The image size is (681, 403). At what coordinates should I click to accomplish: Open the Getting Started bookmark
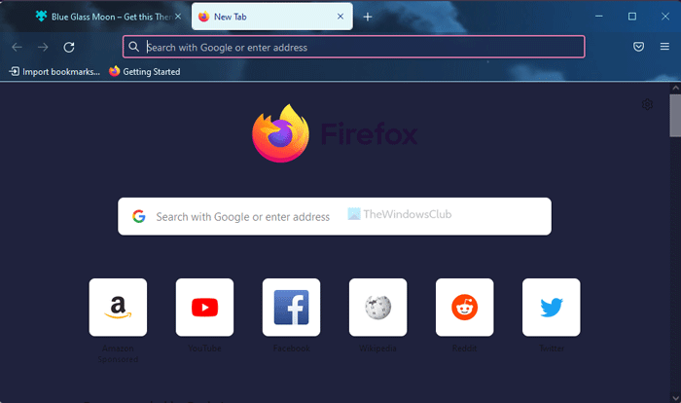point(145,72)
